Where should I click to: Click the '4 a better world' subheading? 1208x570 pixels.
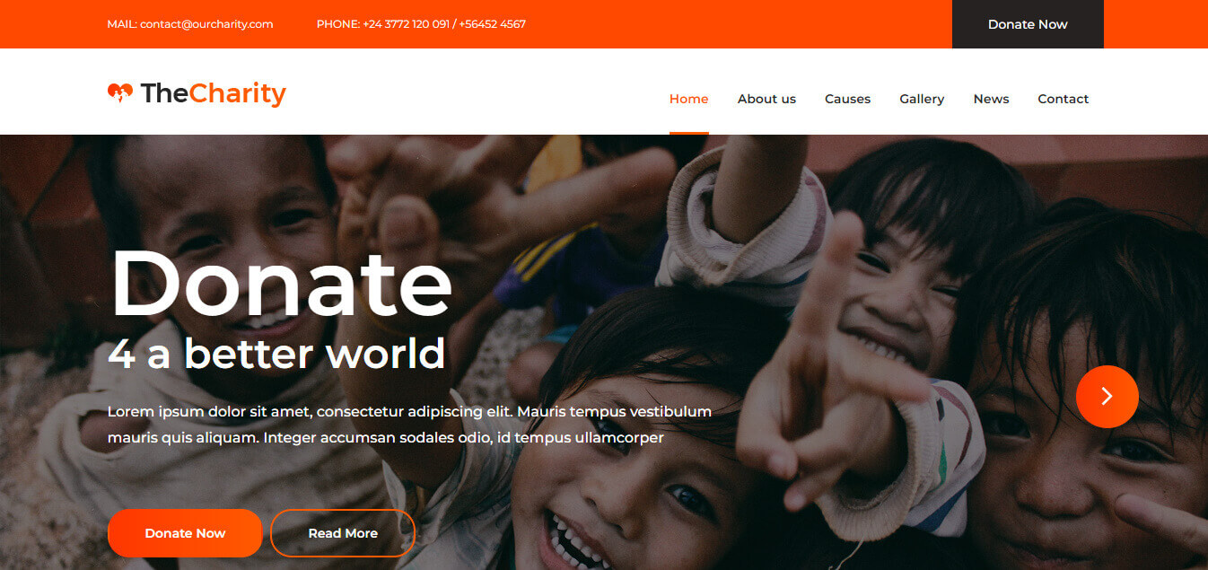[276, 354]
